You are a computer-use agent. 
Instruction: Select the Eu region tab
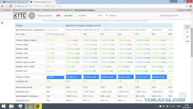(187, 32)
